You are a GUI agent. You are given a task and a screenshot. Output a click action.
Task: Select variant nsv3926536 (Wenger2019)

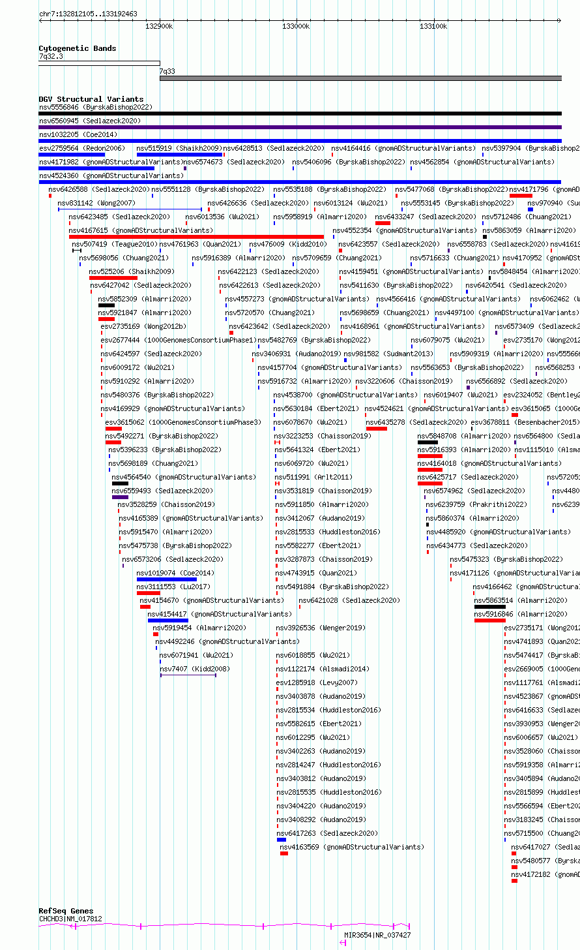point(321,628)
